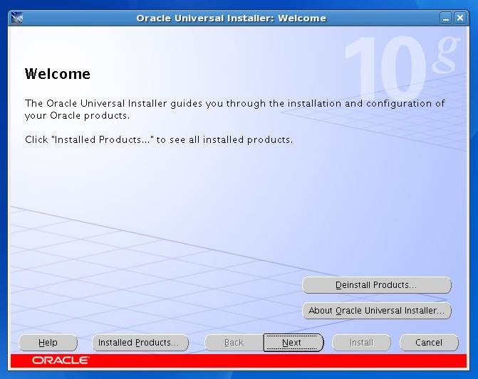Cancel the installation
Viewport: 478px width, 379px height.
point(429,343)
